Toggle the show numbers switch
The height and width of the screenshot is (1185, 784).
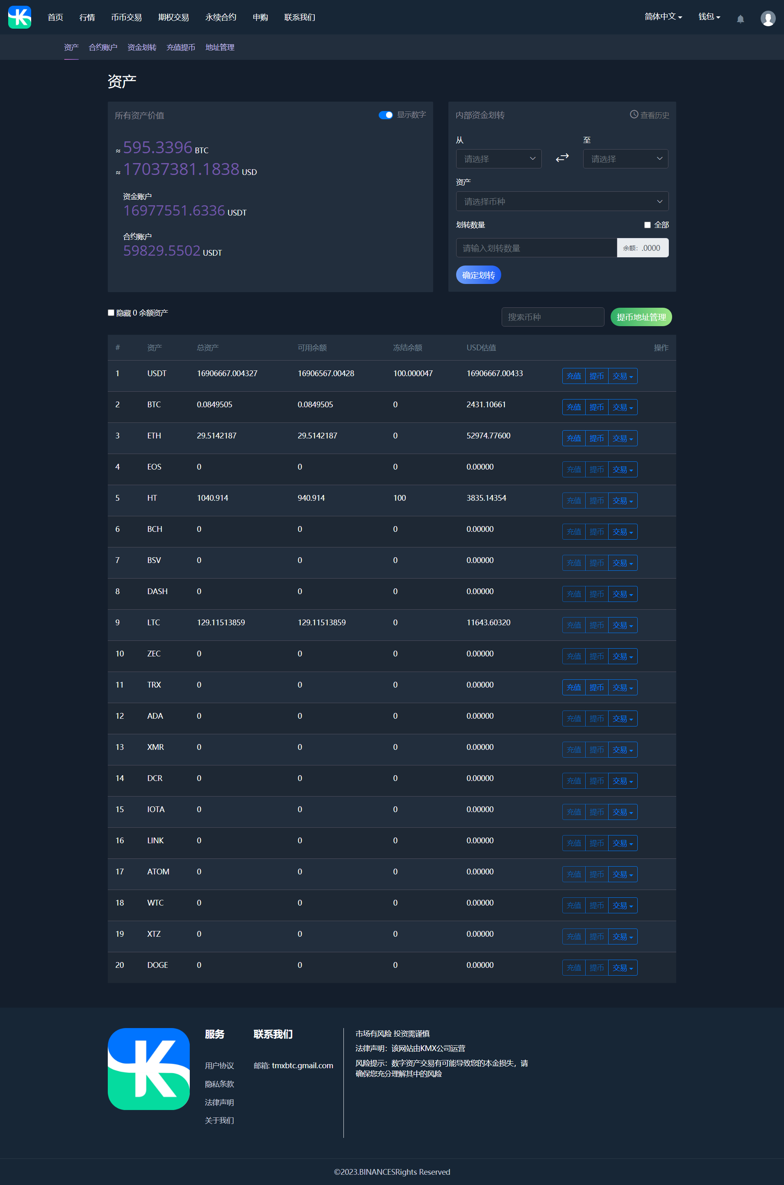385,115
